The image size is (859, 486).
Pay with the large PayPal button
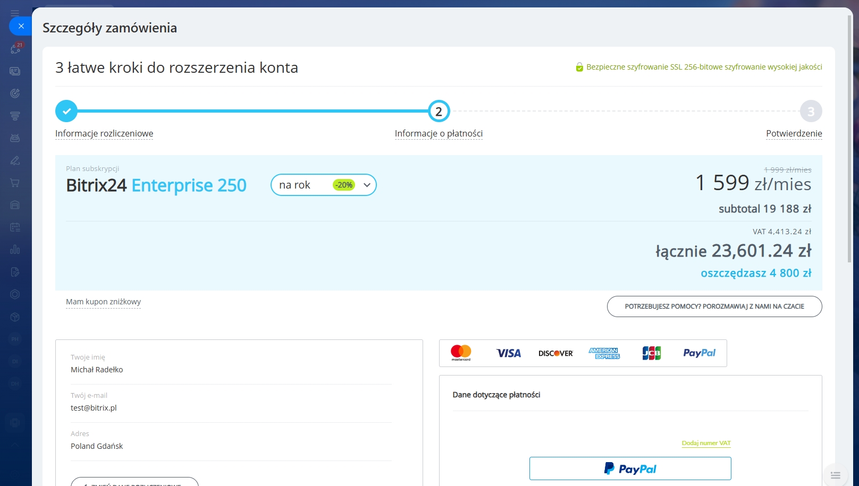(x=630, y=468)
